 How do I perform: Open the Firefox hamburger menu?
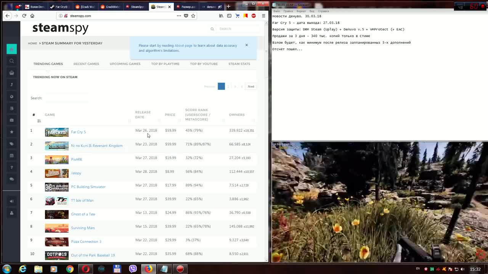tap(263, 16)
